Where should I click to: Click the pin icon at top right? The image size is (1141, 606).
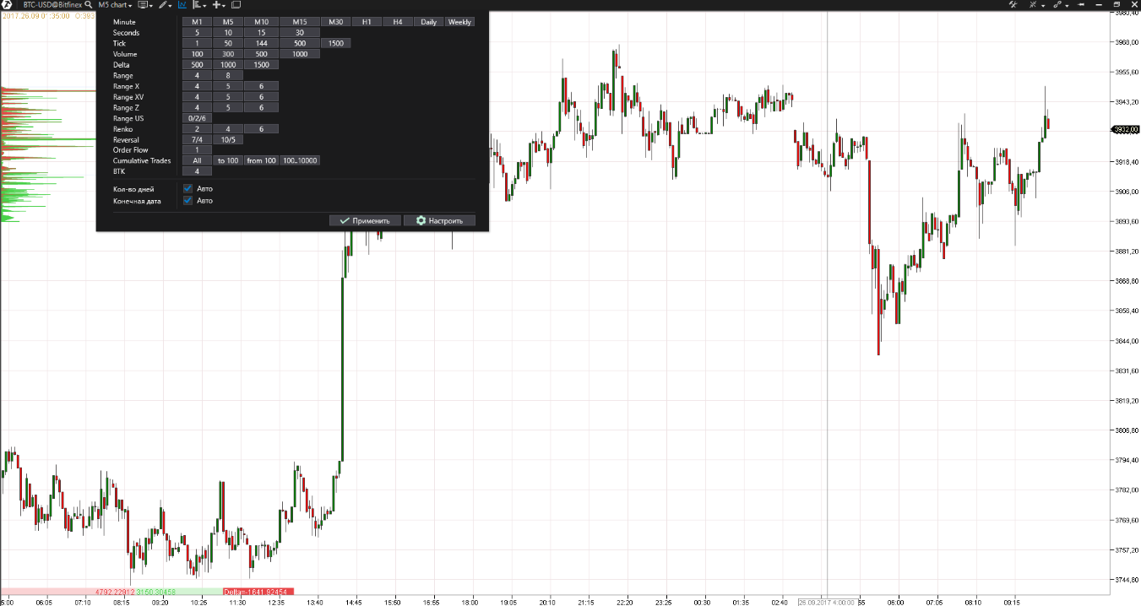click(x=1080, y=4)
